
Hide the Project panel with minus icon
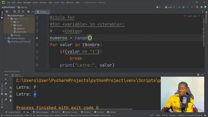coord(32,12)
